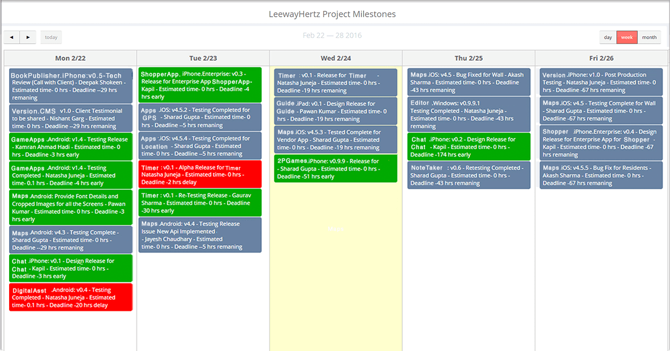
Task: Open Guide iPad v0.1 Design Release card
Action: (335, 111)
